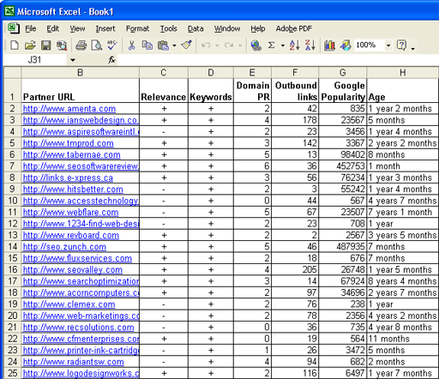Insert Hyperlink with the globe icon
439x379 pixels.
[x=256, y=45]
